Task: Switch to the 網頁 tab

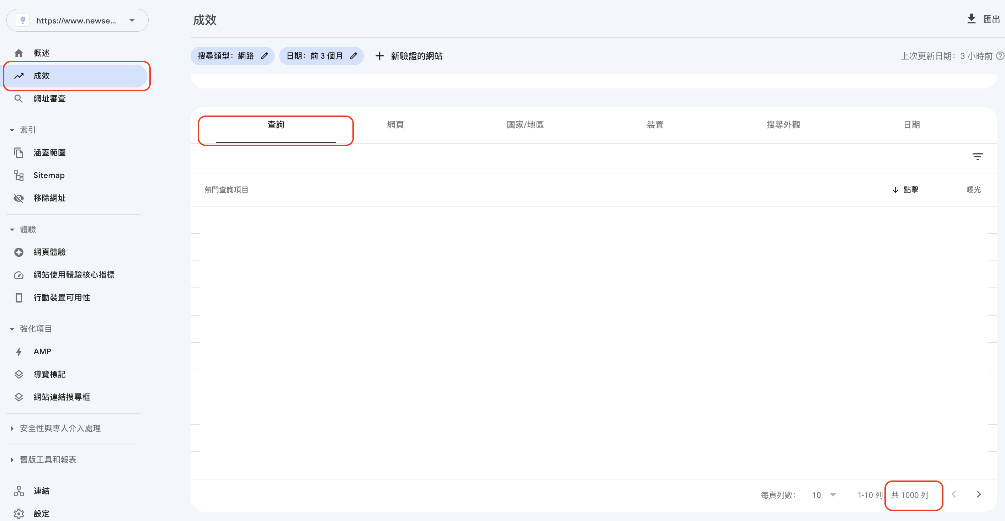Action: click(395, 125)
